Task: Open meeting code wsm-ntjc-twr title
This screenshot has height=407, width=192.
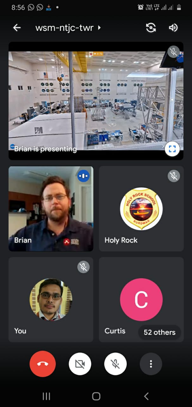Action: (x=64, y=28)
